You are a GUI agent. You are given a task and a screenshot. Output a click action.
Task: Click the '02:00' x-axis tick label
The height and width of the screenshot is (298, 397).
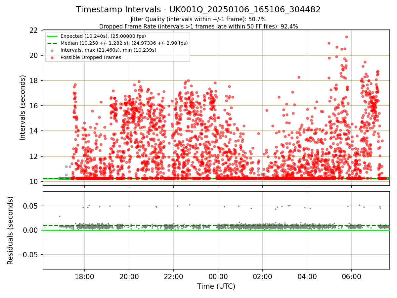click(262, 276)
